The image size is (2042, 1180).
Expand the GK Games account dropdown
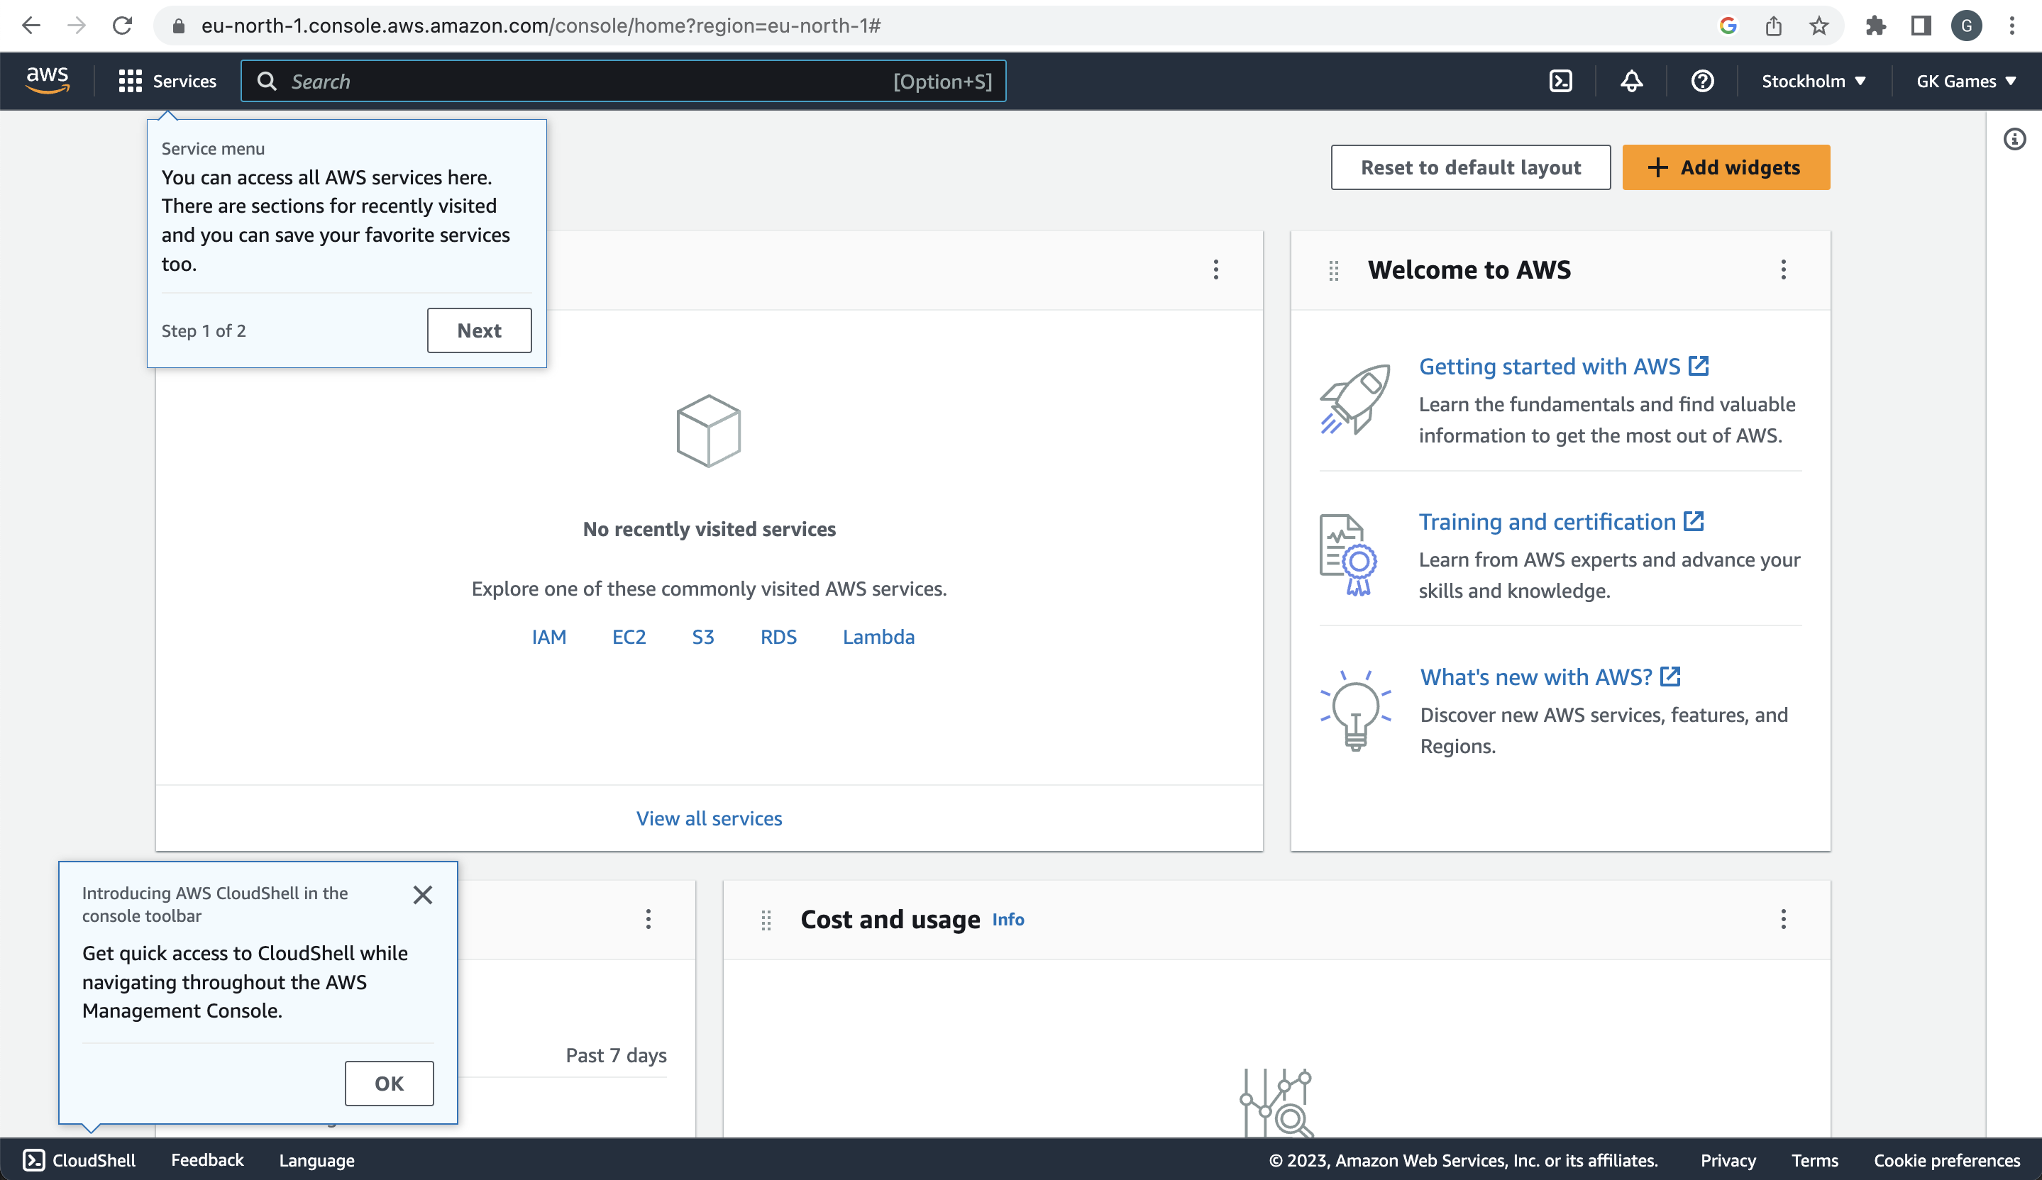click(x=1965, y=81)
